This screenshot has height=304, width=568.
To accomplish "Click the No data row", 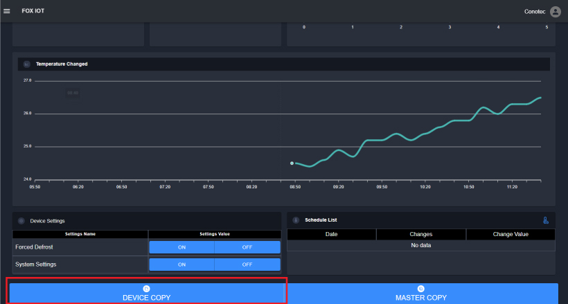I will (x=421, y=245).
